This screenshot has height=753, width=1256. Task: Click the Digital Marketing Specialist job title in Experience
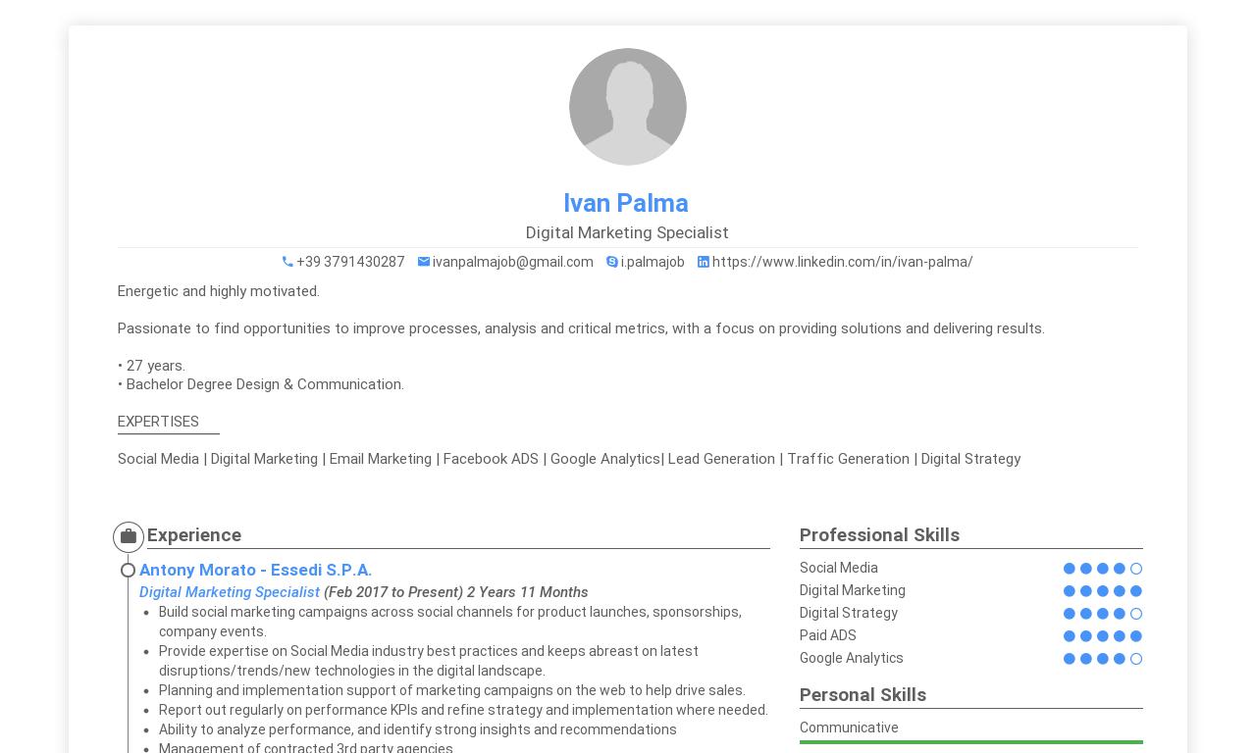pos(230,592)
